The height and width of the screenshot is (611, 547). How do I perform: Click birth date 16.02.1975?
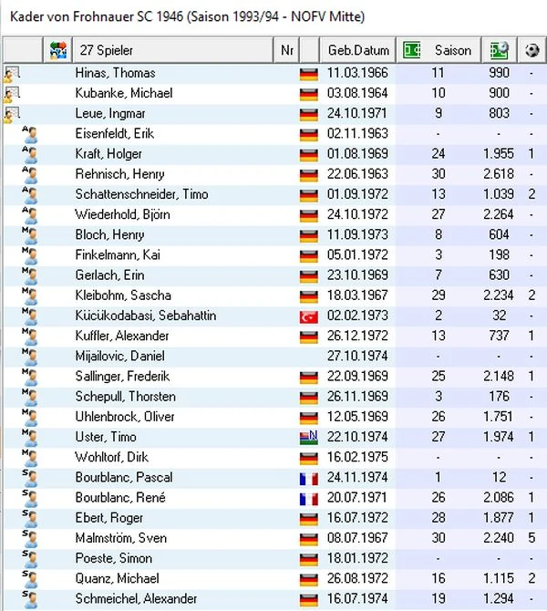(x=357, y=457)
